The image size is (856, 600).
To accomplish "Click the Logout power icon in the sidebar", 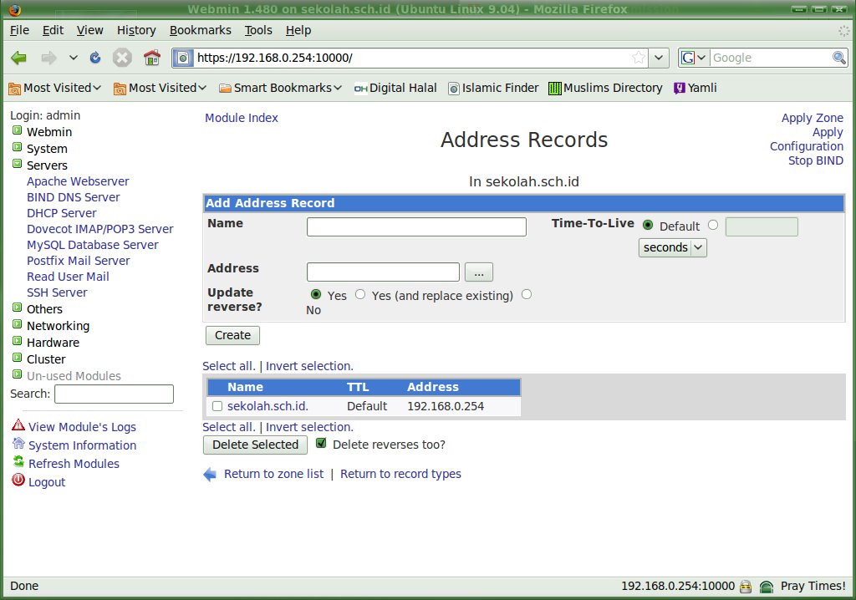I will click(x=18, y=481).
